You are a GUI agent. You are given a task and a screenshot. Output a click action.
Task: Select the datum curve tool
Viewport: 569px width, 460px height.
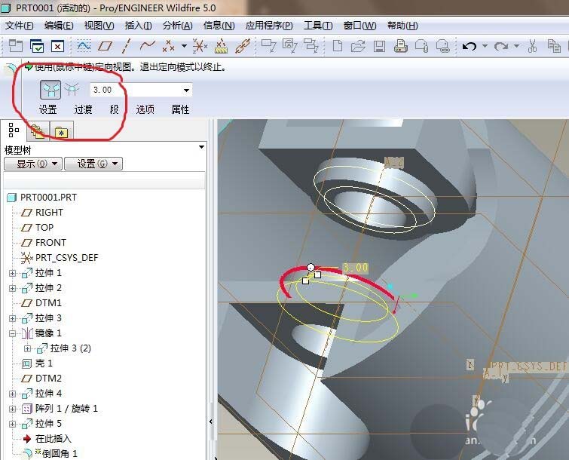147,46
